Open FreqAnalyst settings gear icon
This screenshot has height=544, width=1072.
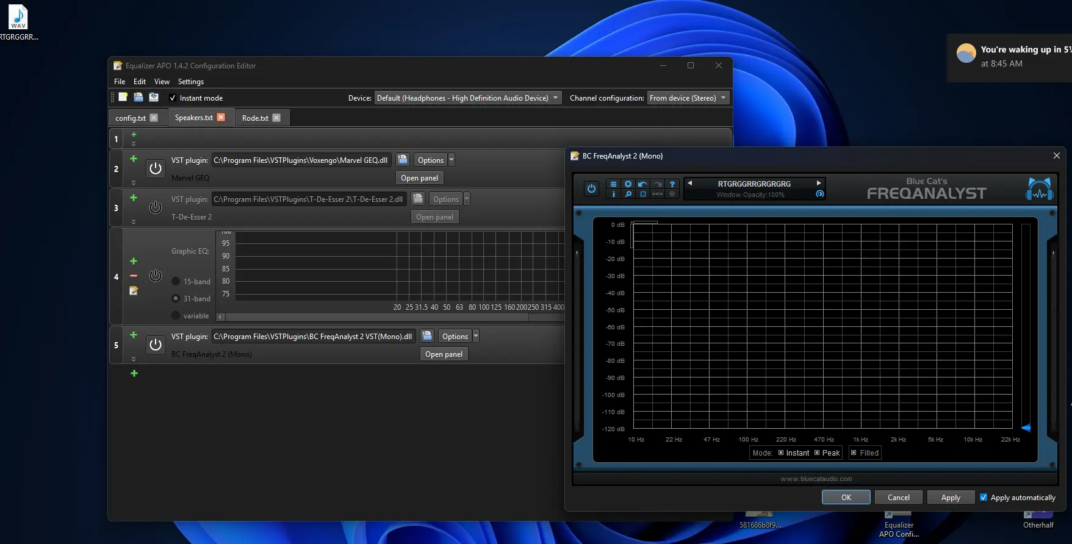point(628,184)
